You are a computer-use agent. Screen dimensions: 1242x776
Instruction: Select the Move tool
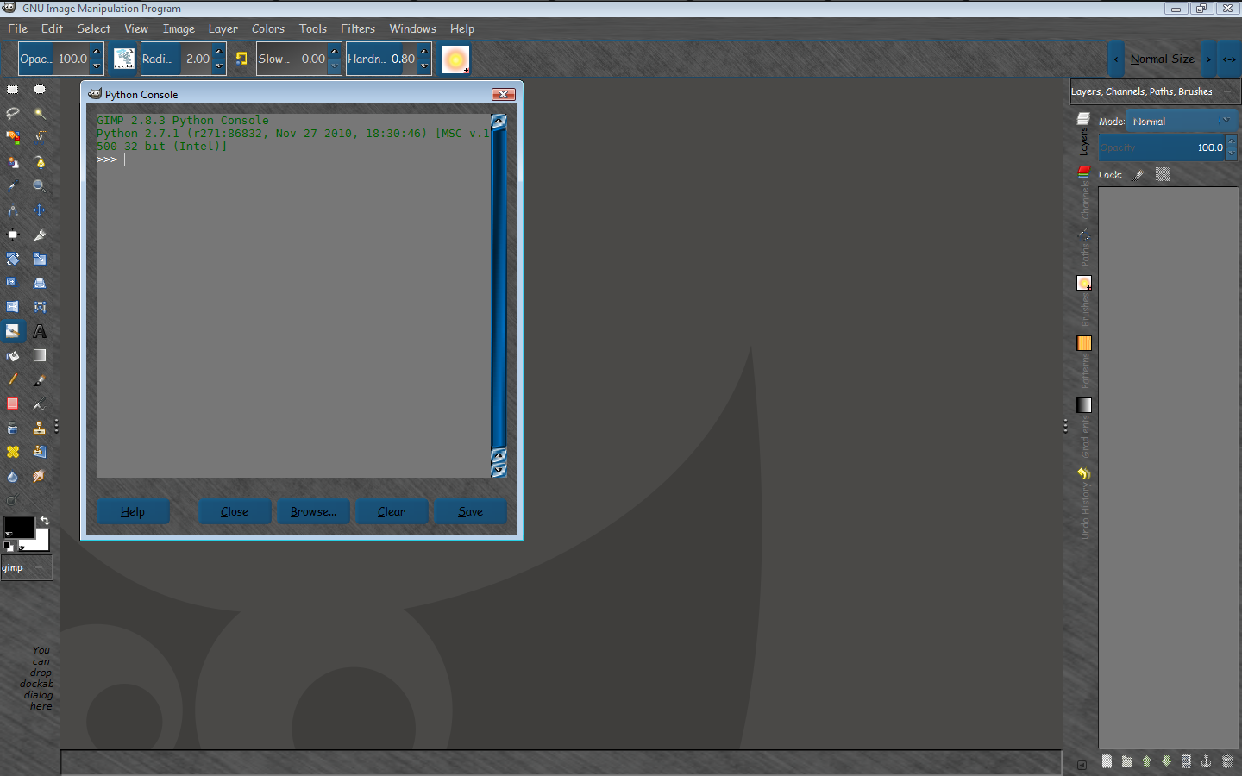pos(39,210)
